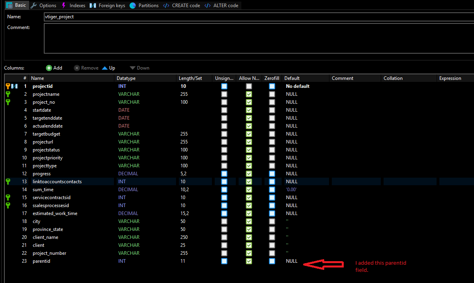
Task: Uncheck Allow NULL for city
Action: click(x=249, y=221)
